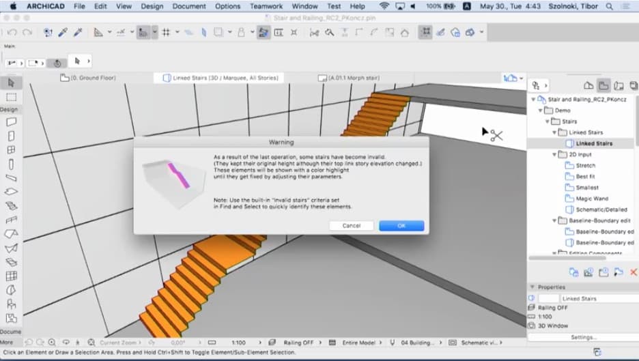Click the zoom magnifier icon in status bar
Viewport: 639px width, 361px height.
pyautogui.click(x=52, y=343)
